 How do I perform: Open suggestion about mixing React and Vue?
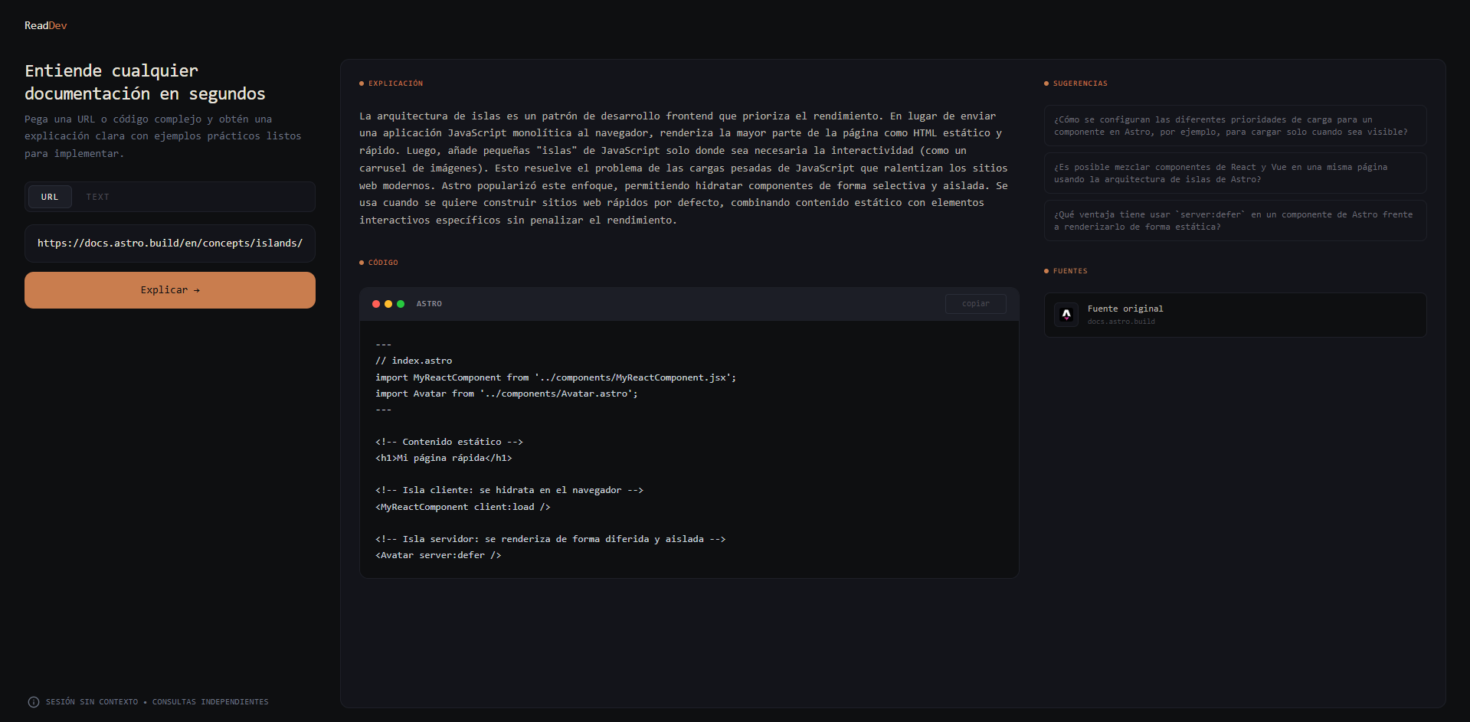1235,173
